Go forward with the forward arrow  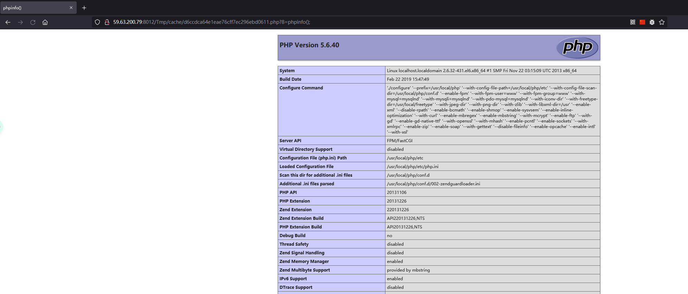(20, 22)
